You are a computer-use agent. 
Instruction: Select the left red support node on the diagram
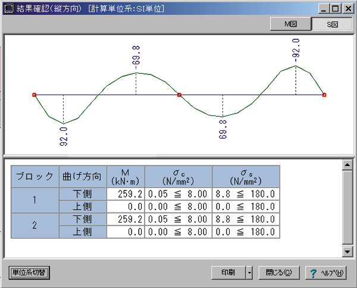[x=34, y=95]
